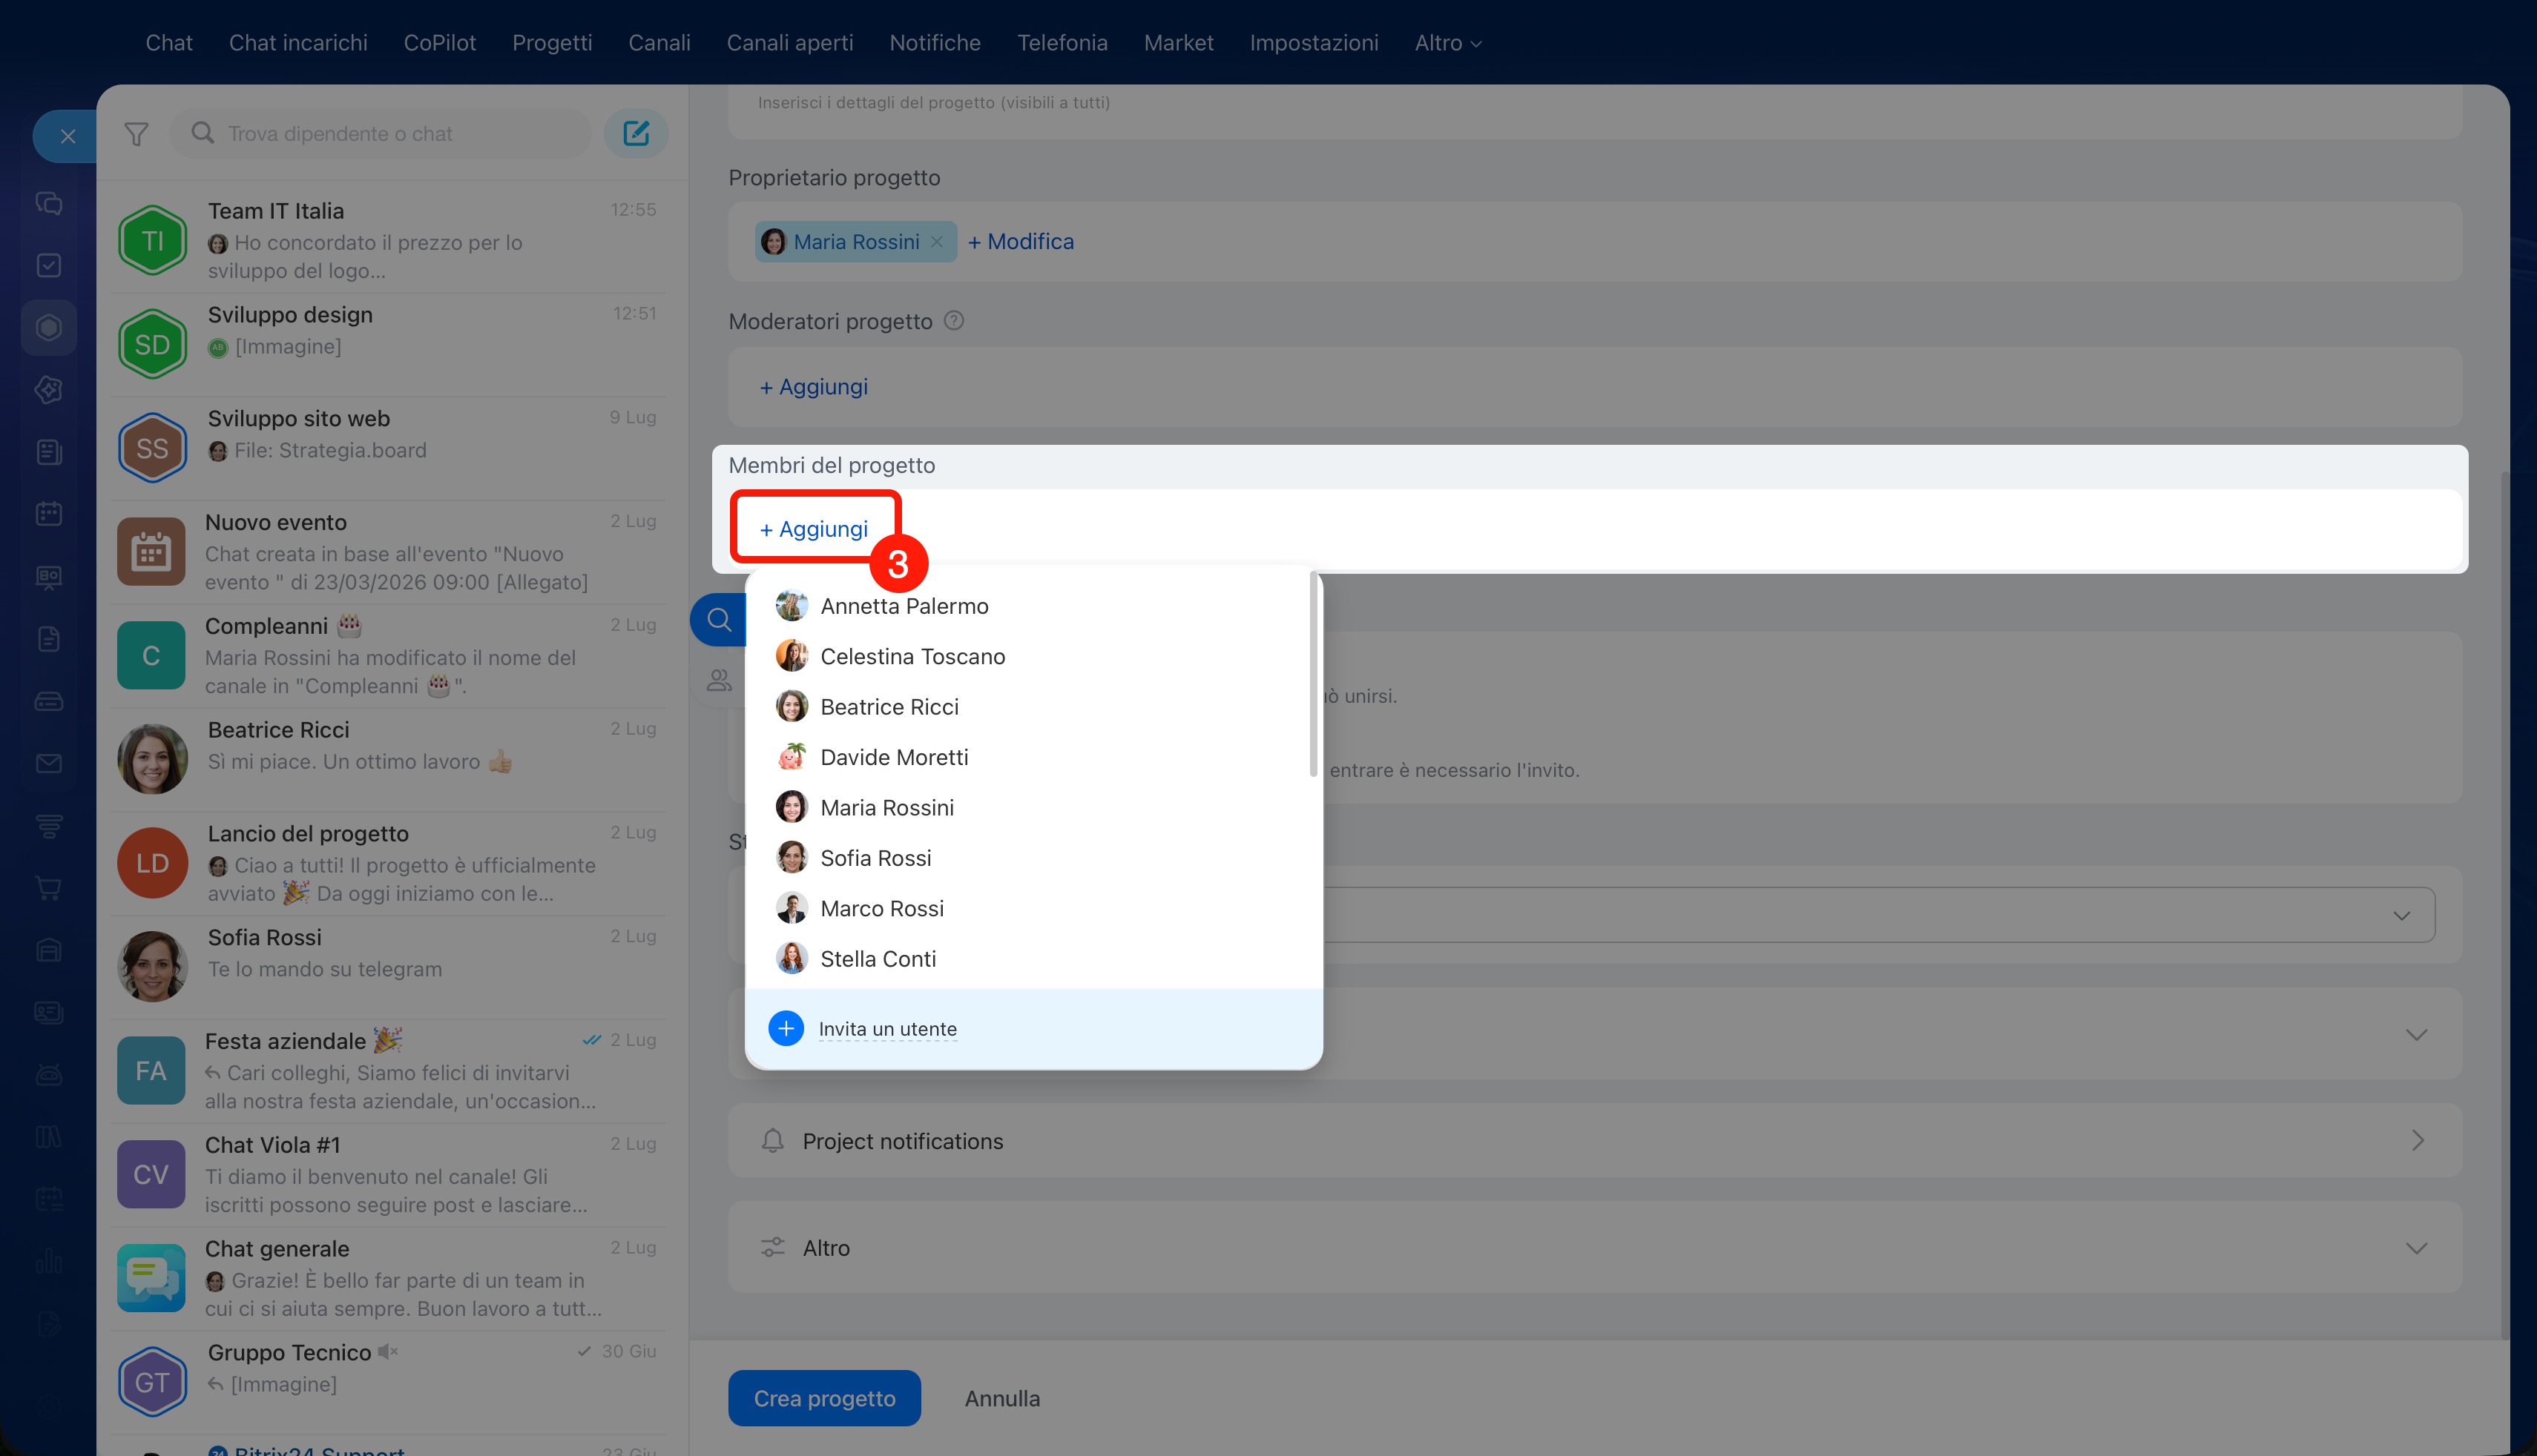The height and width of the screenshot is (1456, 2537).
Task: Open the people icon below the blue search tab
Action: (x=718, y=681)
